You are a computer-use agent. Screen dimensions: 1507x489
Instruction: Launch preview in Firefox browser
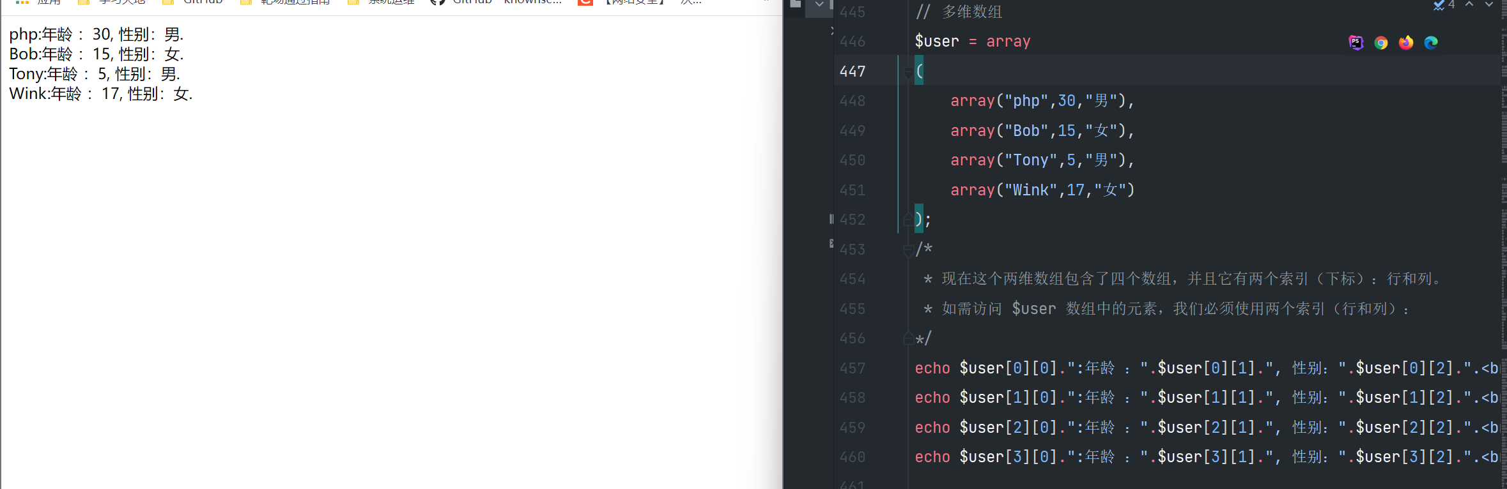(x=1405, y=43)
